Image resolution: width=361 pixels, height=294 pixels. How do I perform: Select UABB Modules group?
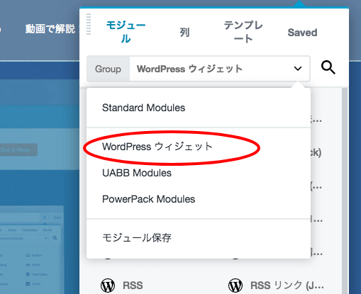137,173
